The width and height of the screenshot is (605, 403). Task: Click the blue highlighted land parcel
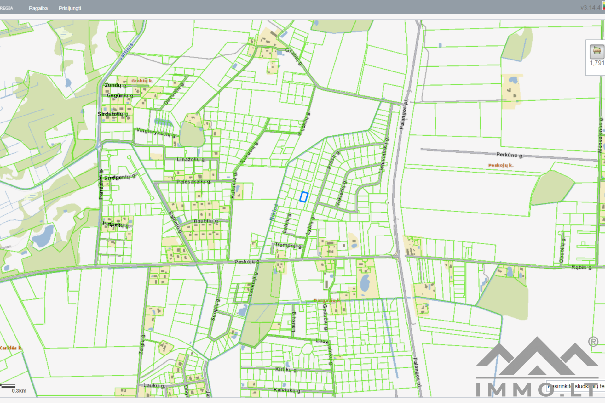[304, 197]
